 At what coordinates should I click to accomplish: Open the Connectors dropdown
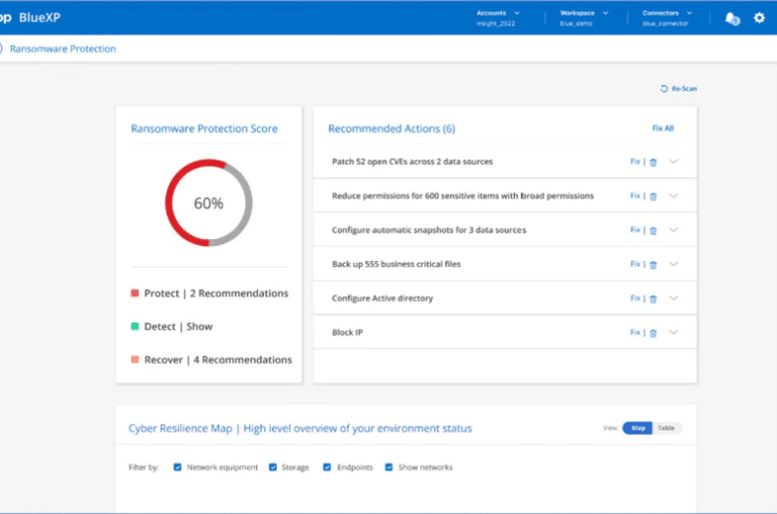(x=667, y=18)
